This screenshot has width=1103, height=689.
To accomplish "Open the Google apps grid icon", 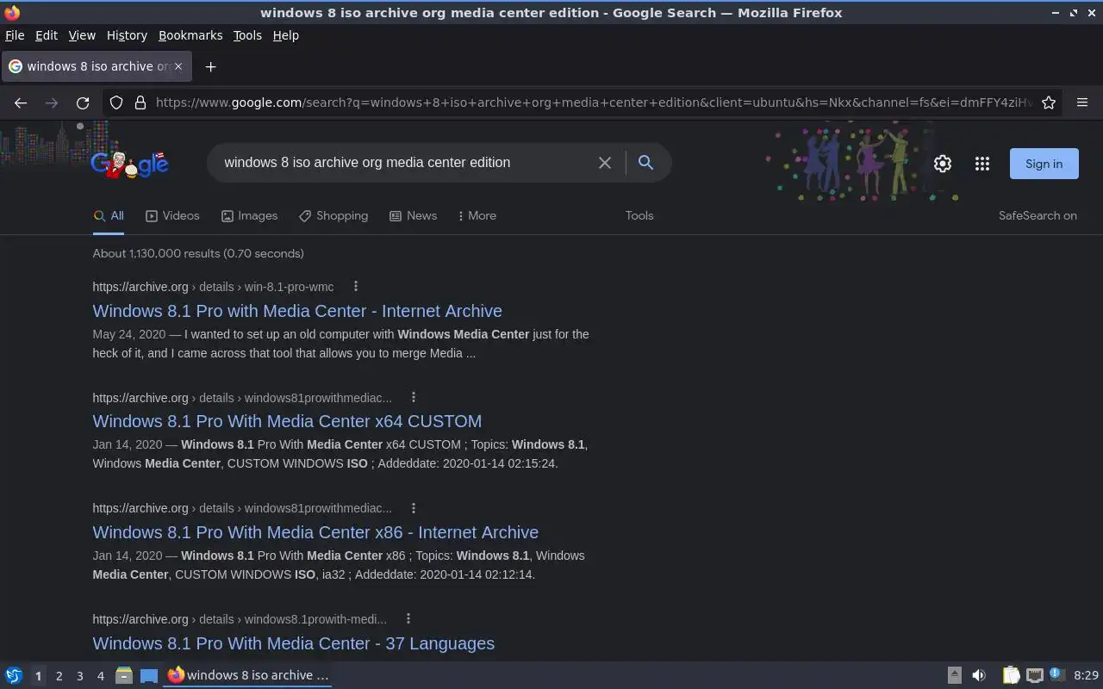I will (982, 164).
